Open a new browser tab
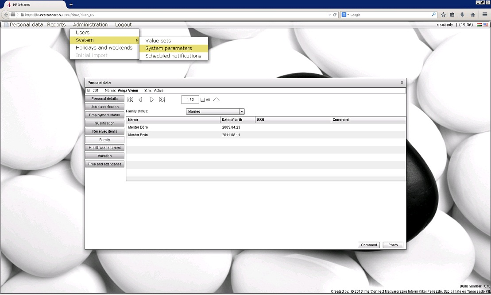491x295 pixels. 71,5
